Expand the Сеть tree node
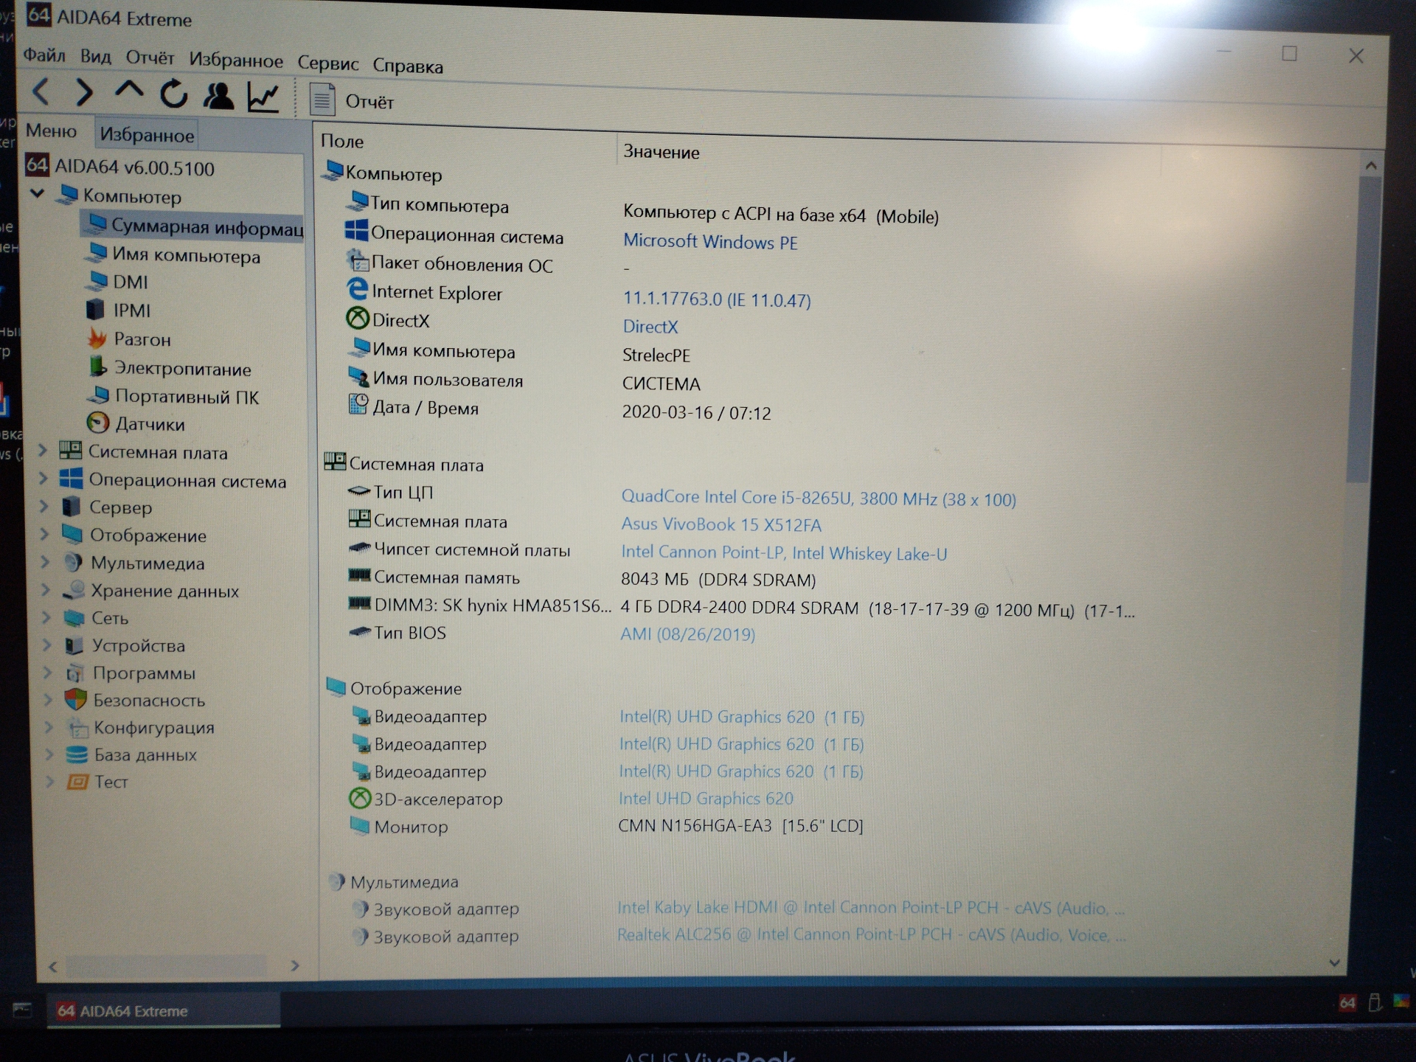1416x1062 pixels. pos(46,617)
